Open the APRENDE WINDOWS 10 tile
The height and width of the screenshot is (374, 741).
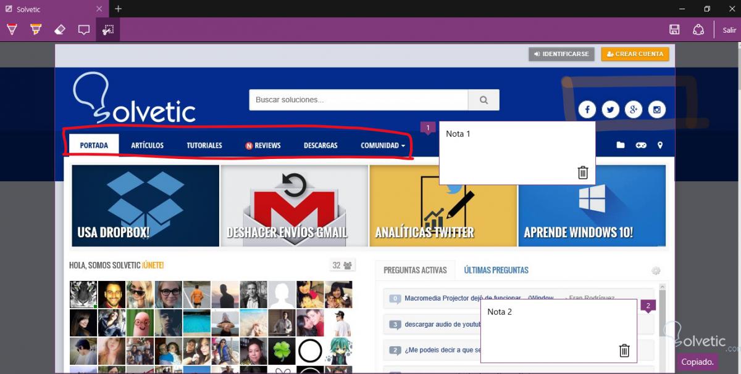pos(592,206)
